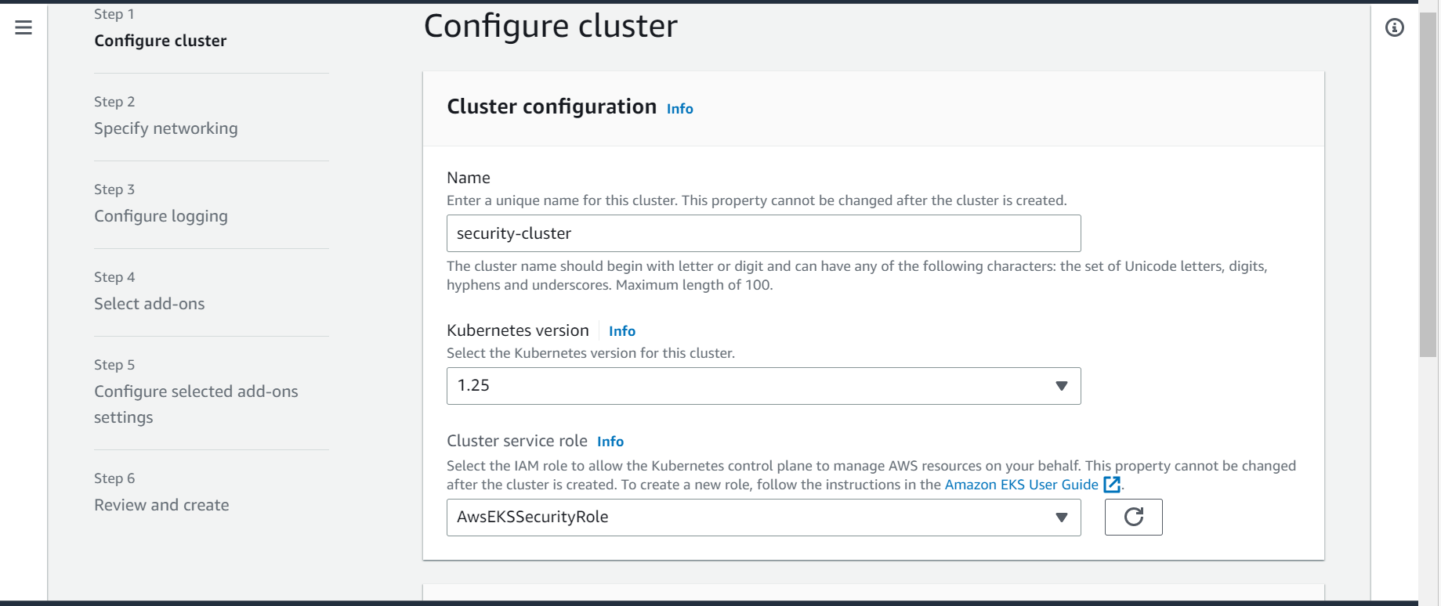This screenshot has height=606, width=1441.
Task: Select the Configure cluster step
Action: pos(160,41)
